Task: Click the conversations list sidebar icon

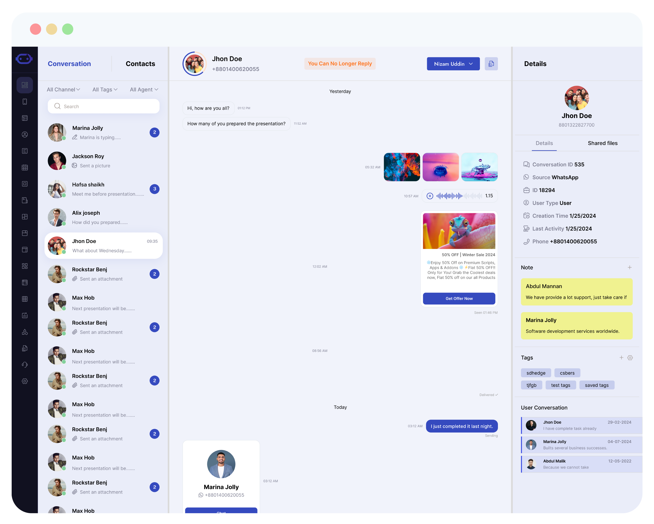Action: pyautogui.click(x=25, y=85)
